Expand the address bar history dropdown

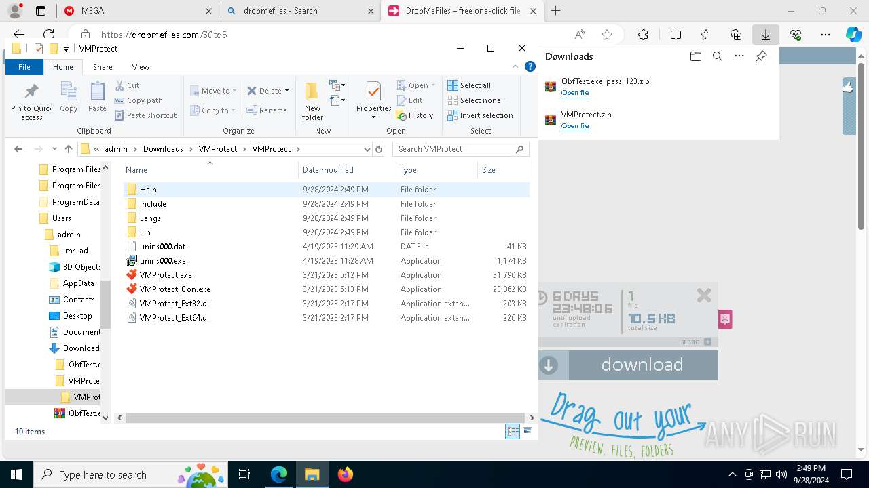[x=367, y=149]
